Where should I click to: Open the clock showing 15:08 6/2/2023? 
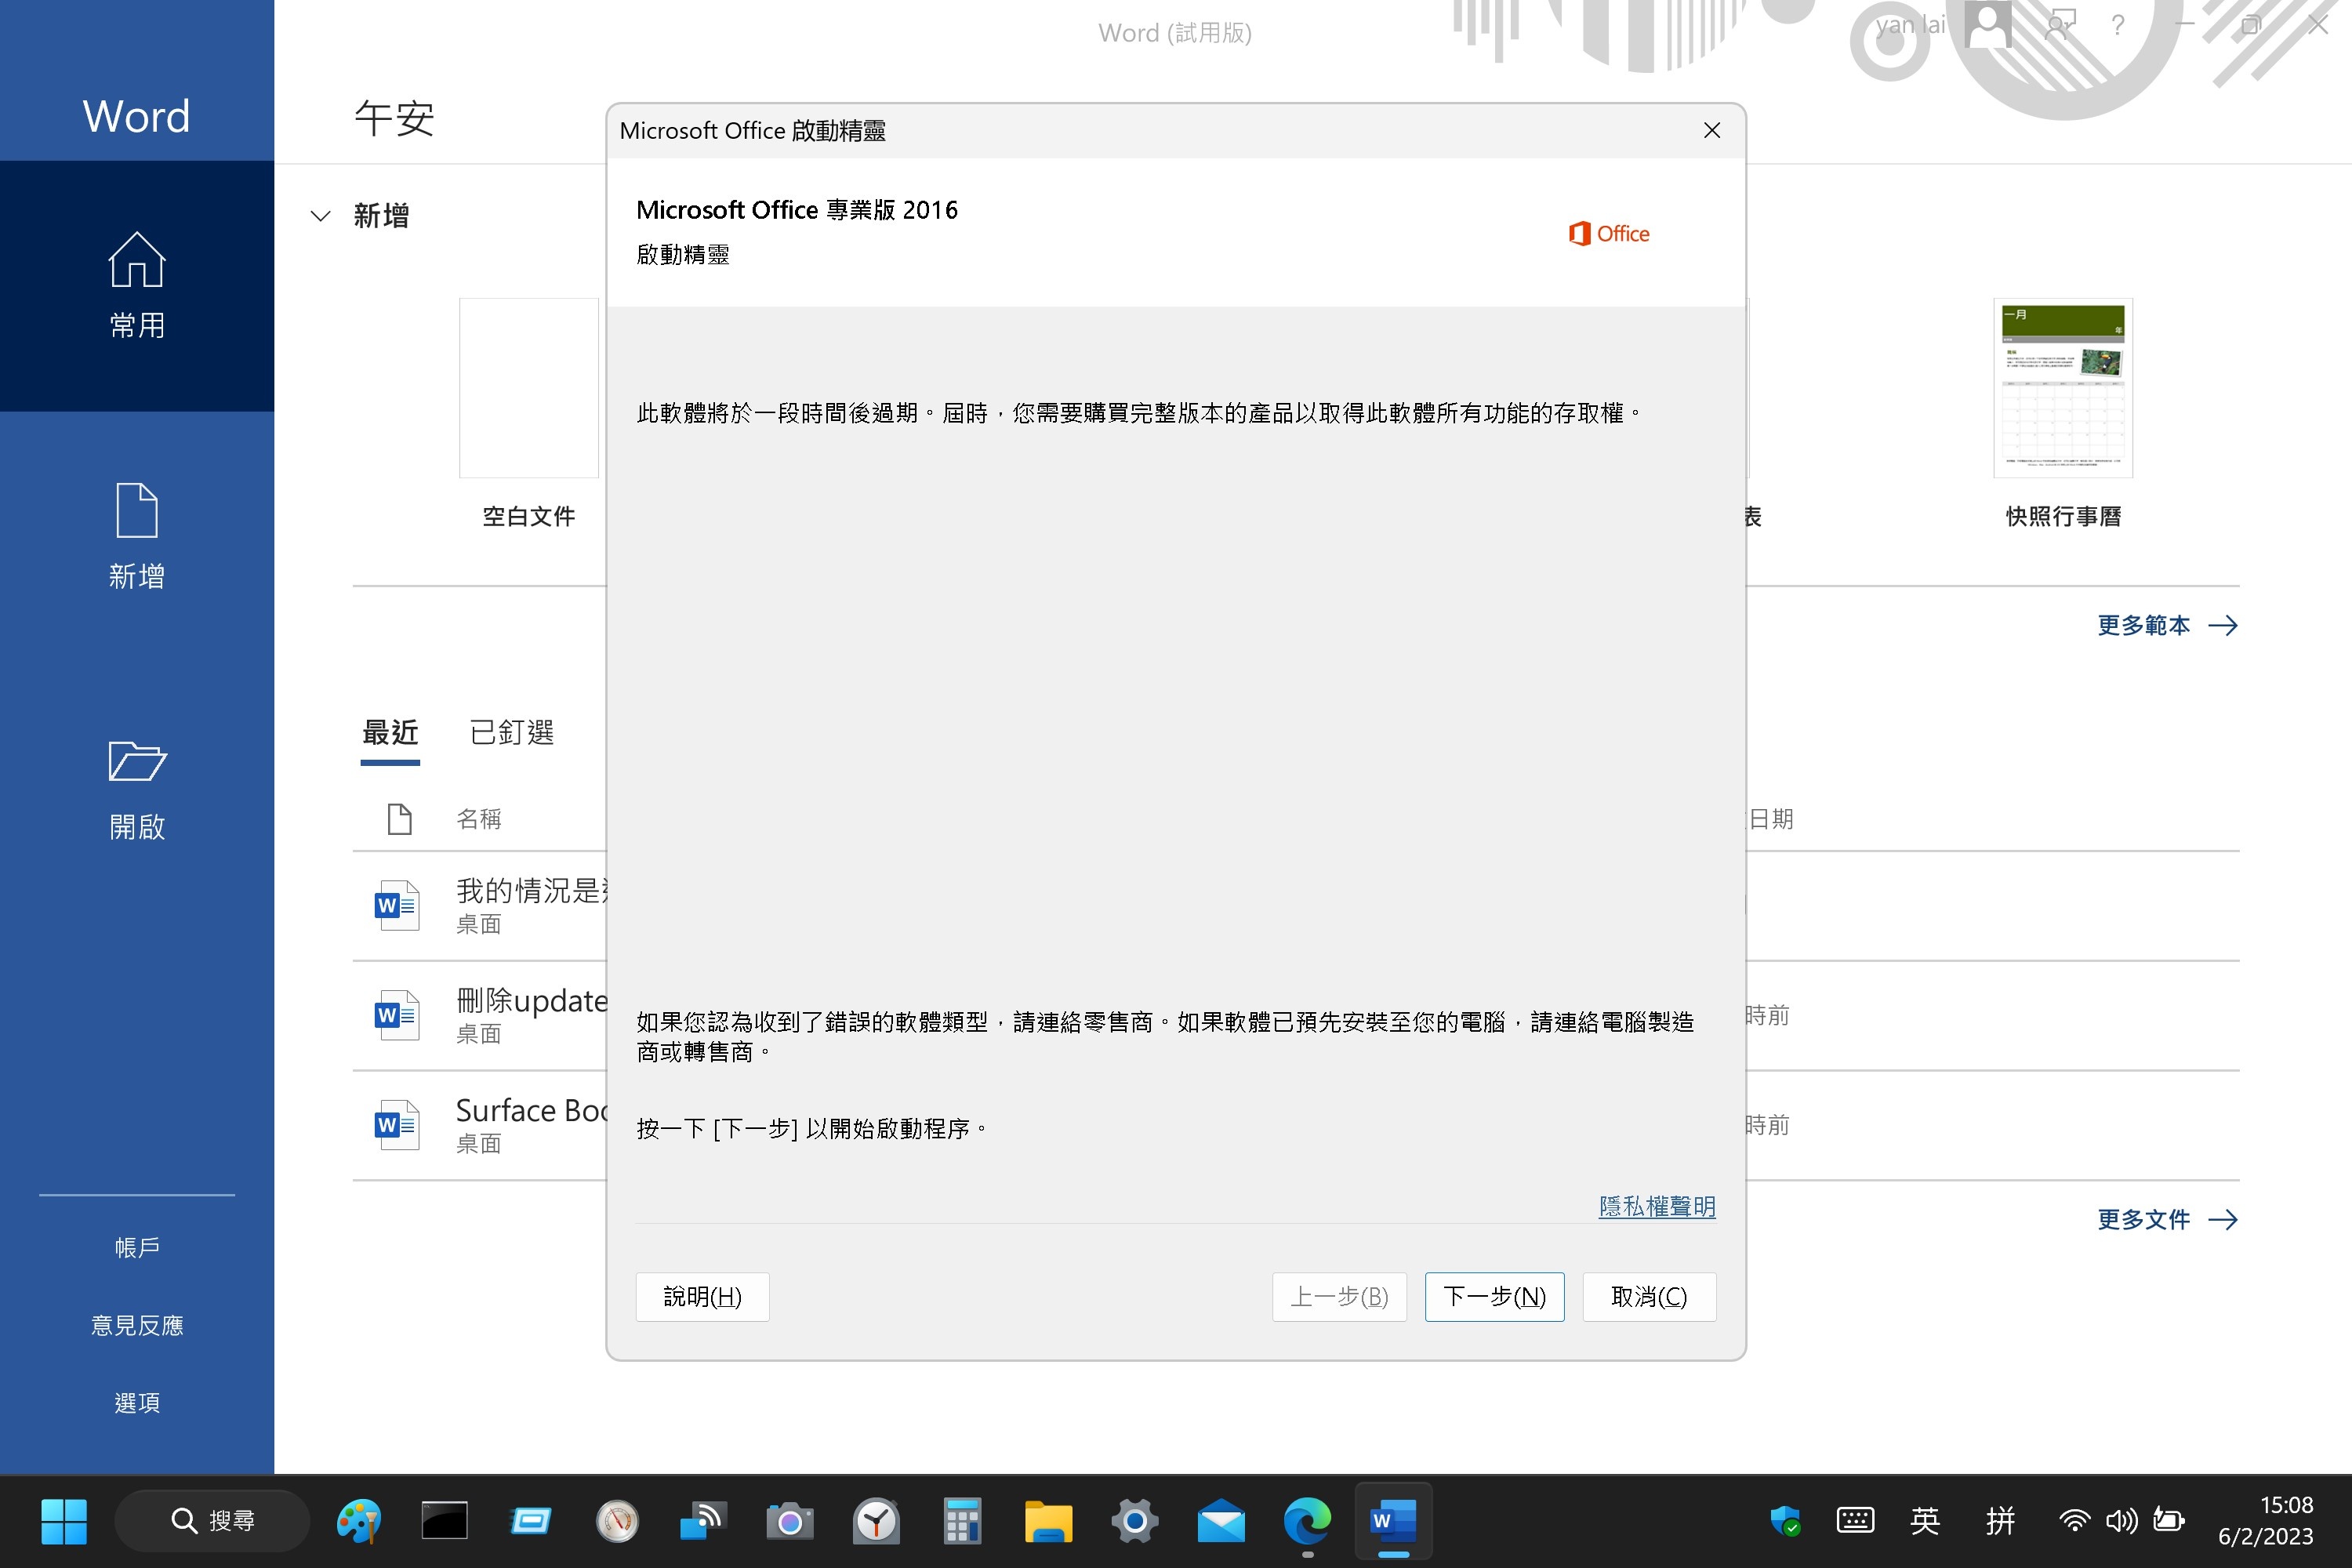2266,1521
